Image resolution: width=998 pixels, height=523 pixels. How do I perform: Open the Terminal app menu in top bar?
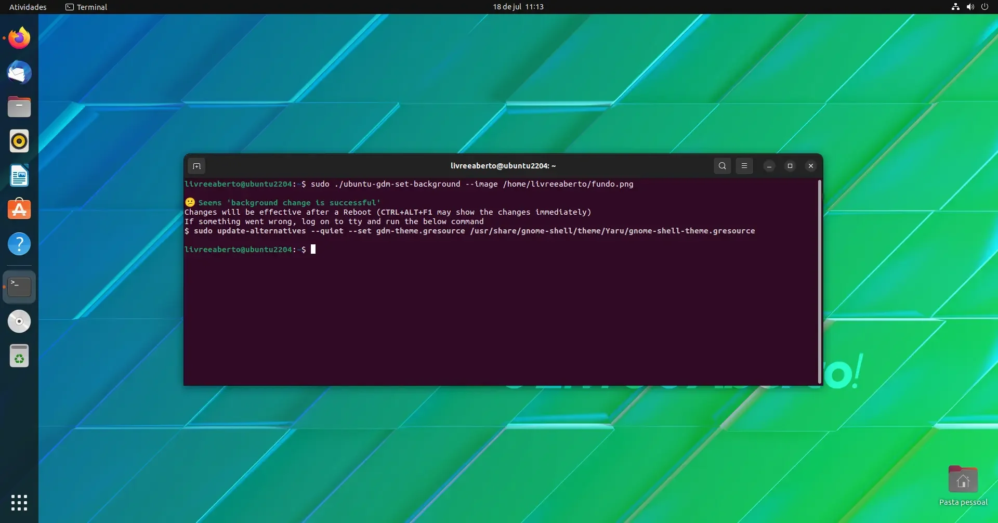86,7
